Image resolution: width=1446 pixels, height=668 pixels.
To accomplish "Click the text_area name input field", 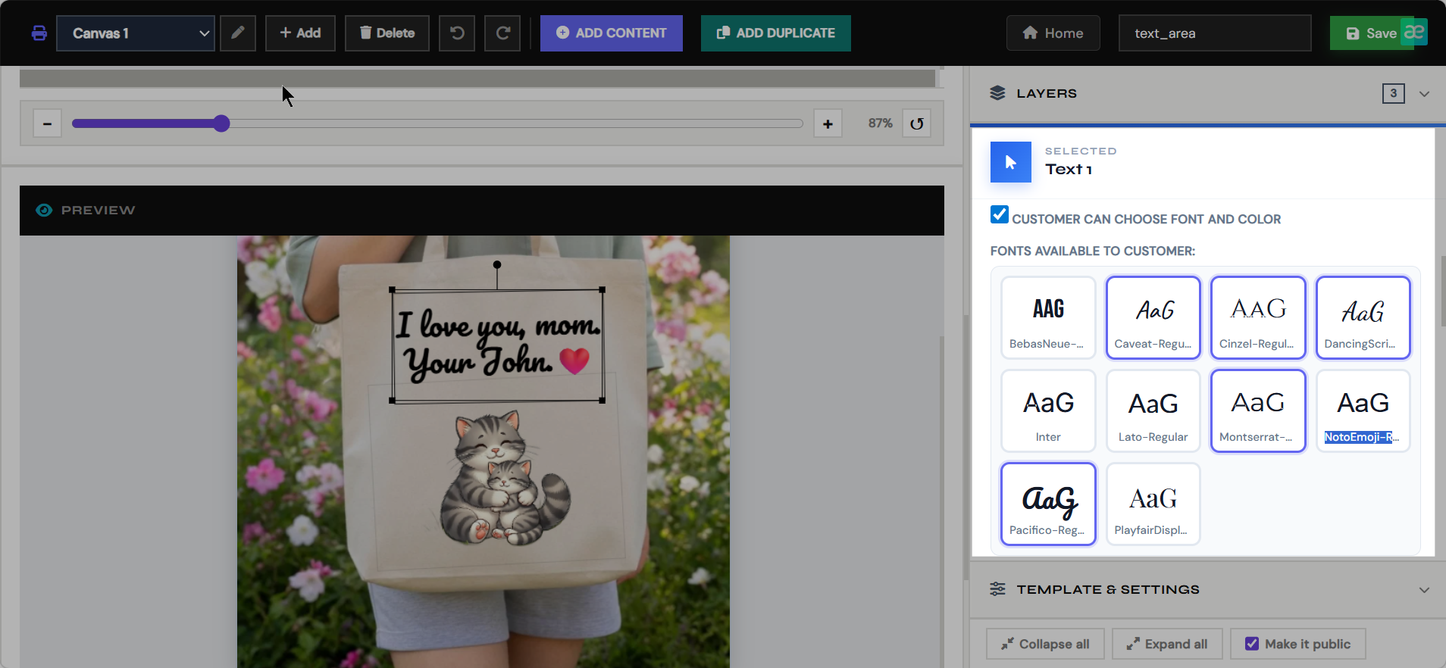I will pos(1215,33).
